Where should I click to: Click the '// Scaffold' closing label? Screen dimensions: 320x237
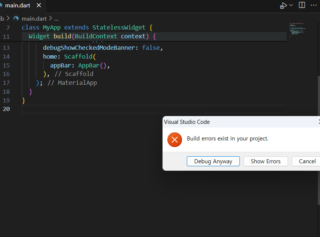coord(74,74)
